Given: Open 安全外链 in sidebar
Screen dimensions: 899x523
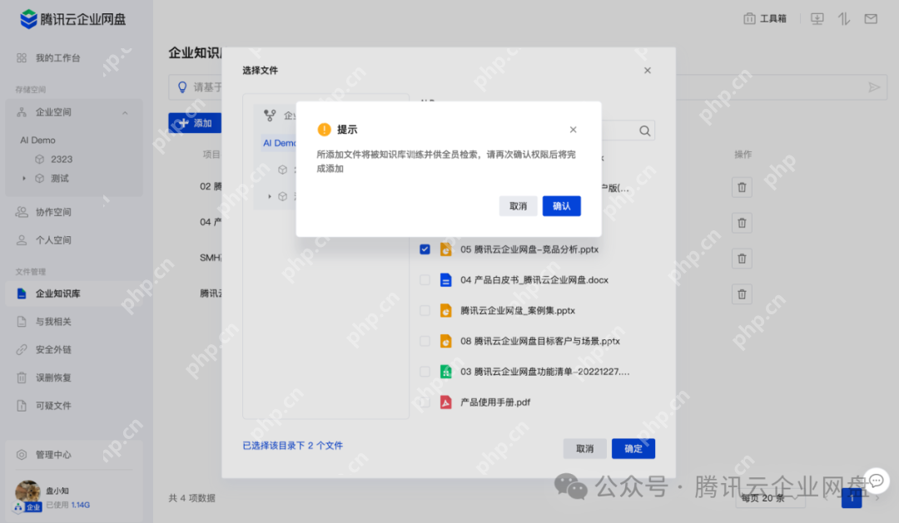Looking at the screenshot, I should coord(53,349).
